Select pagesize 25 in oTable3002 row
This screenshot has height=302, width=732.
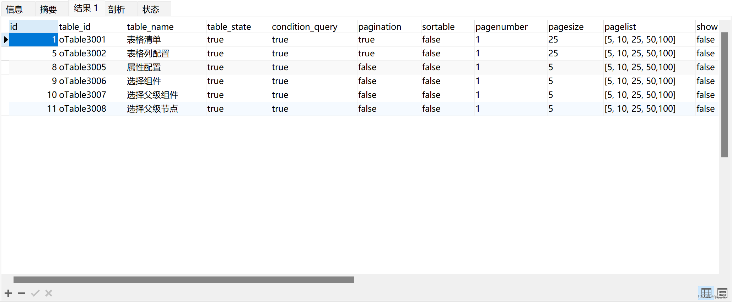(x=575, y=54)
